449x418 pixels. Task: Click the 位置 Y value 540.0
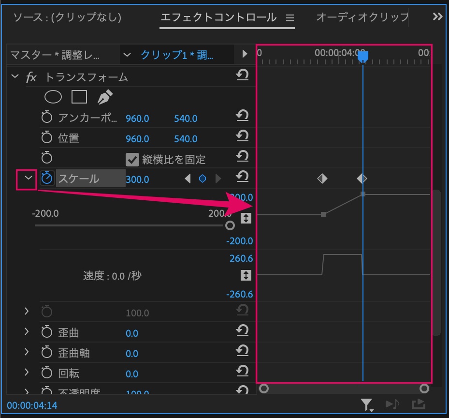(x=186, y=139)
